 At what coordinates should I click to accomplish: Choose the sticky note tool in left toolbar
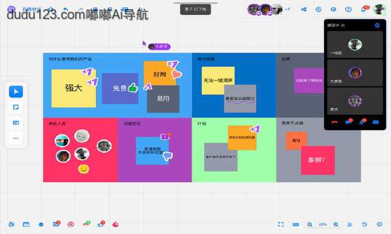pyautogui.click(x=16, y=107)
